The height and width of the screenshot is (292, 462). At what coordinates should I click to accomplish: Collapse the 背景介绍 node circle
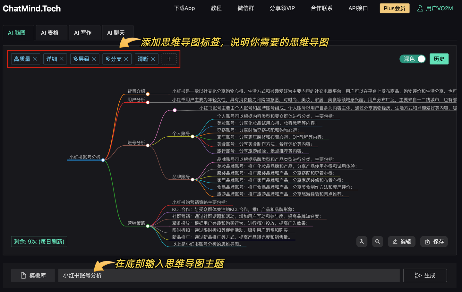tap(148, 94)
